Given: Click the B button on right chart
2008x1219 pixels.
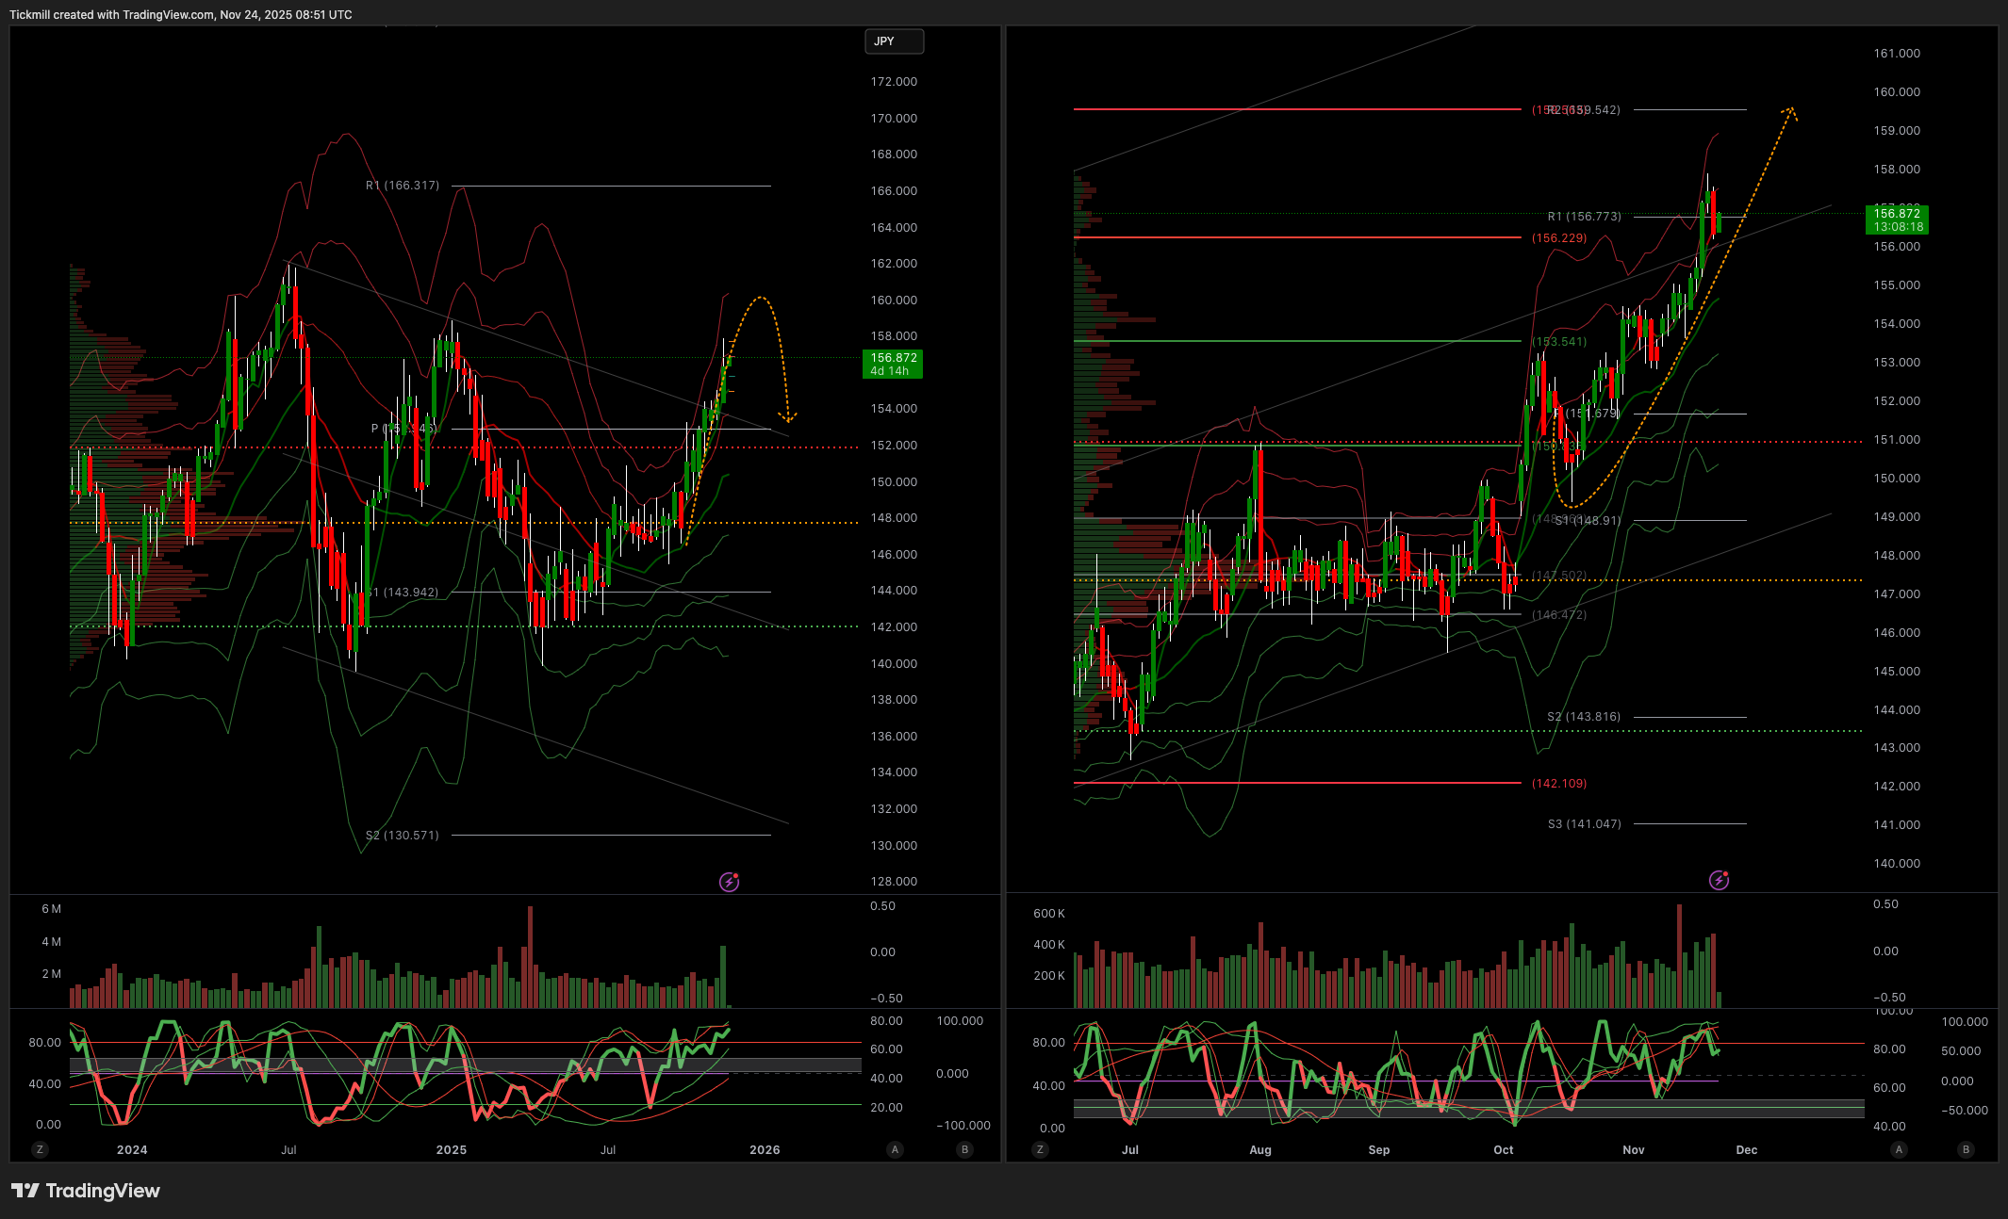Looking at the screenshot, I should pyautogui.click(x=1966, y=1149).
